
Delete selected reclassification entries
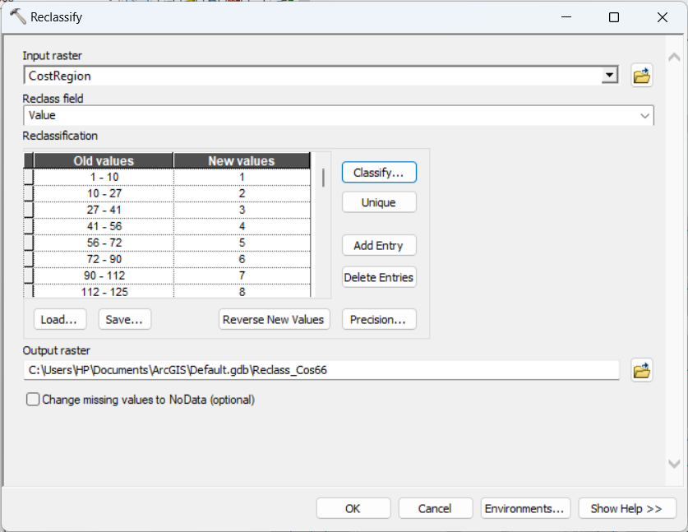[x=378, y=277]
